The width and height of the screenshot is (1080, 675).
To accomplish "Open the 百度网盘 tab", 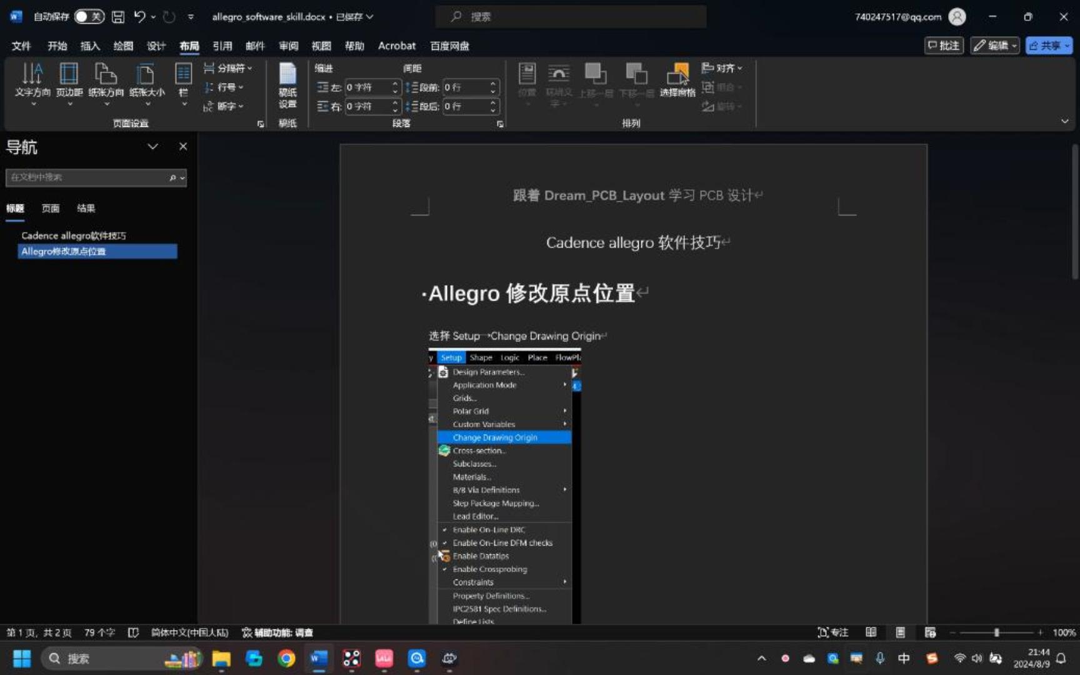I will point(449,46).
